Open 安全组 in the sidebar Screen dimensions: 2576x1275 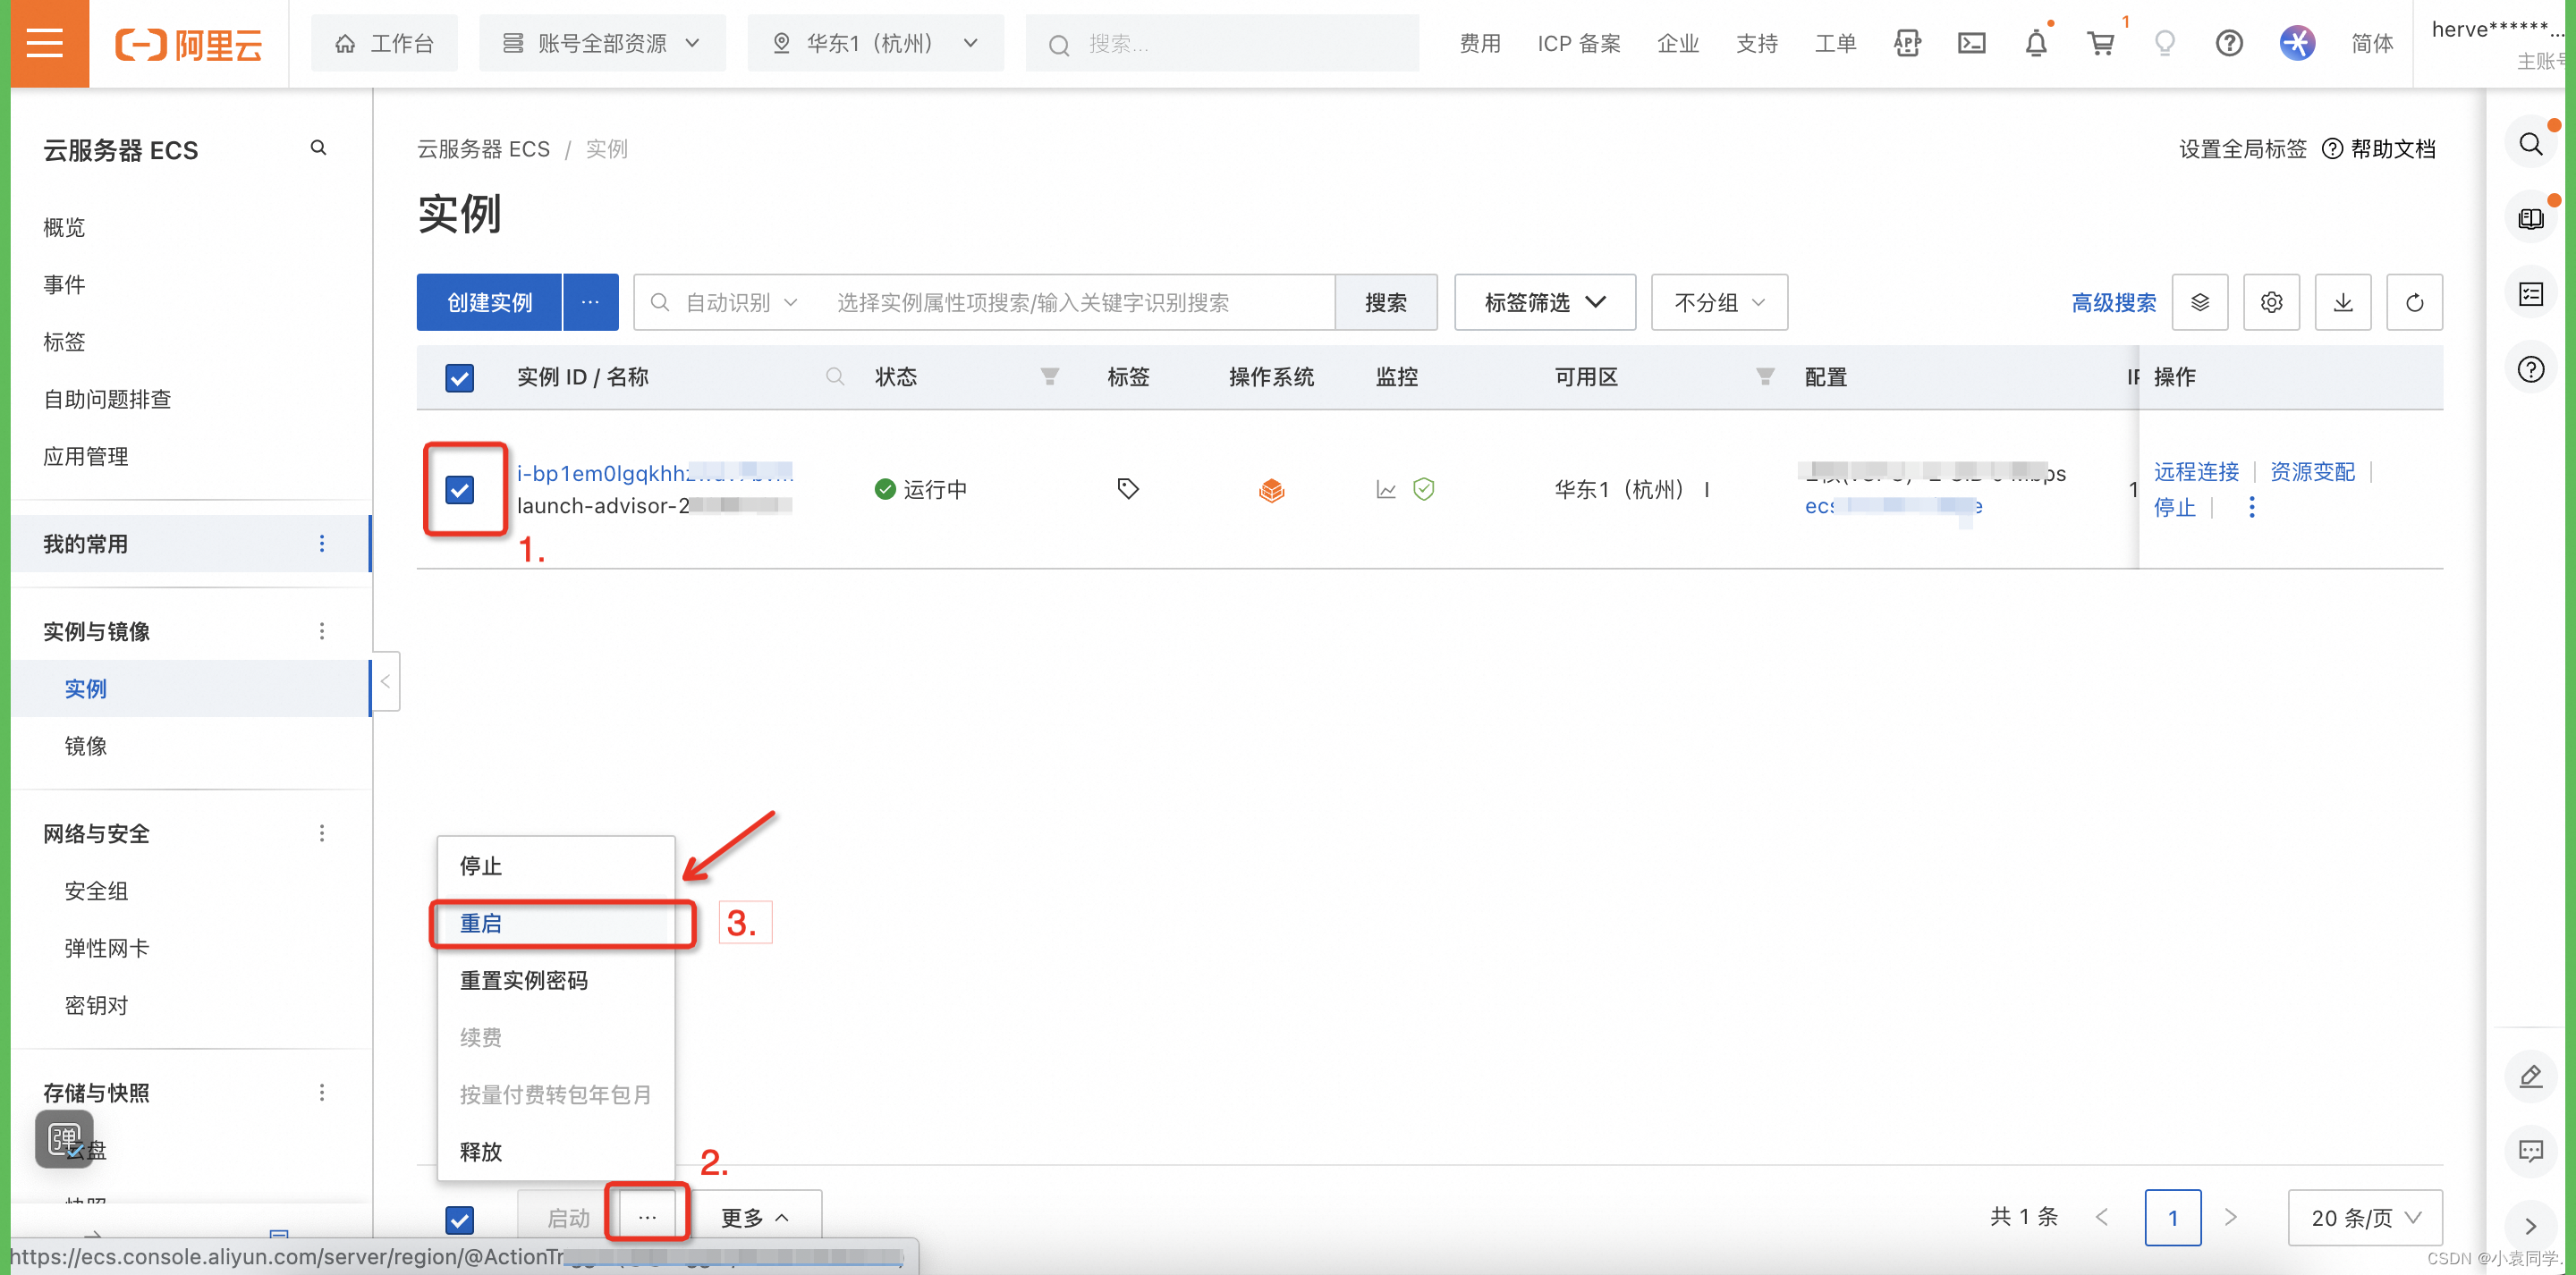tap(97, 891)
